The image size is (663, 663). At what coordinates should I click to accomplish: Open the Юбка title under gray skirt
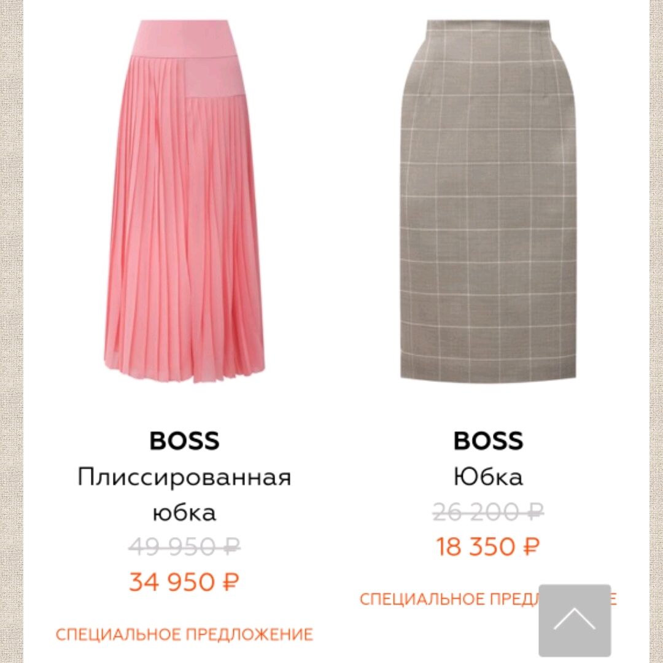point(488,476)
